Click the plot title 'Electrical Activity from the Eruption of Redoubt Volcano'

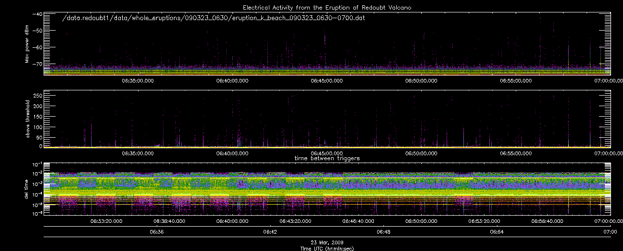tap(327, 8)
